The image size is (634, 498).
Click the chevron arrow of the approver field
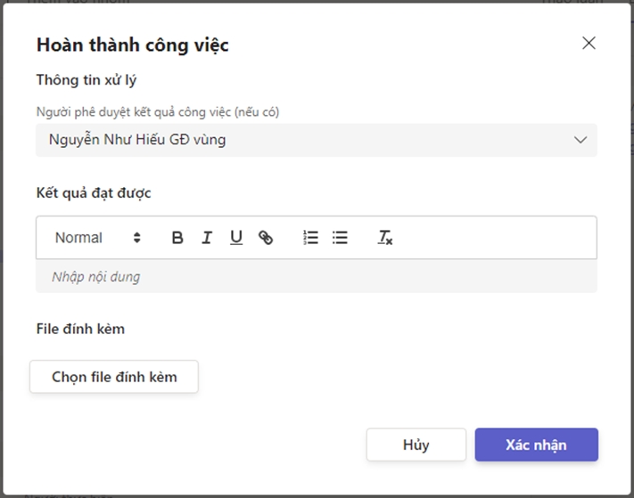[x=580, y=140]
